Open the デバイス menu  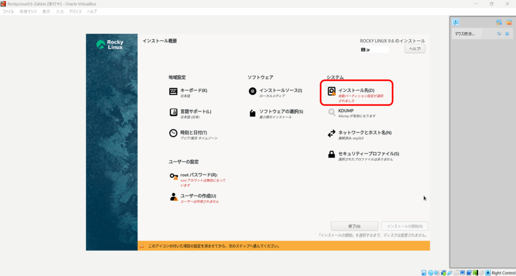click(x=76, y=12)
